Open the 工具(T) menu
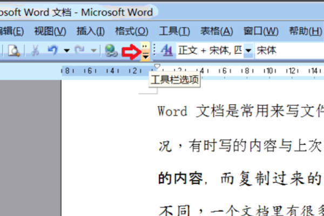 (x=174, y=31)
